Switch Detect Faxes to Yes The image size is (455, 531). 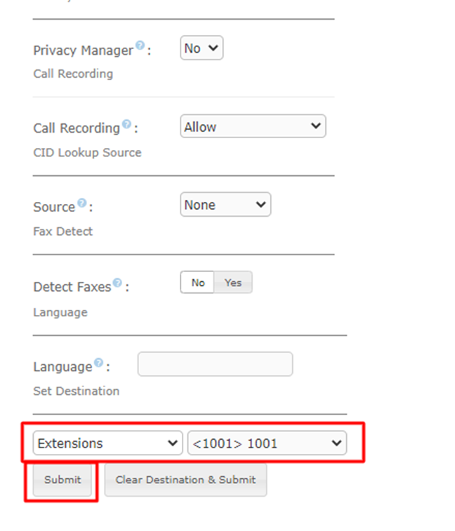tap(232, 283)
